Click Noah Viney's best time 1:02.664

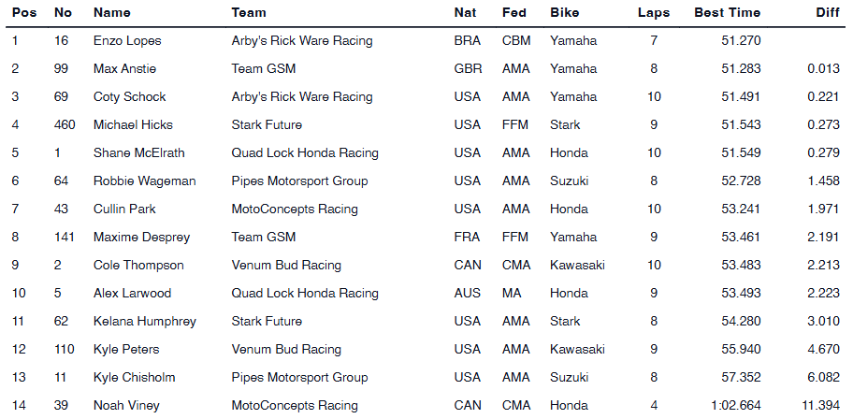pos(737,406)
